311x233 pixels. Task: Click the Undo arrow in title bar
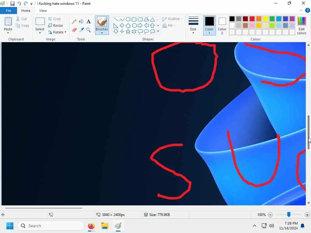coord(19,4)
